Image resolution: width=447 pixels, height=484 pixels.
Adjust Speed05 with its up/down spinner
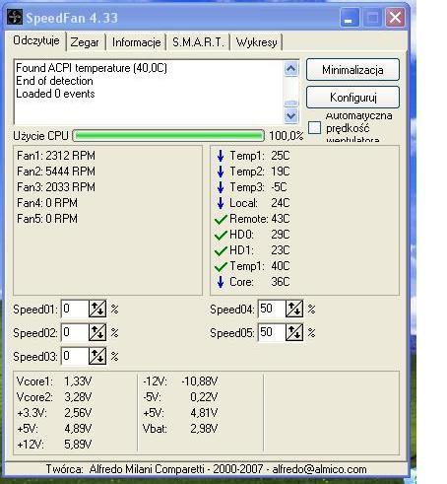[x=294, y=332]
